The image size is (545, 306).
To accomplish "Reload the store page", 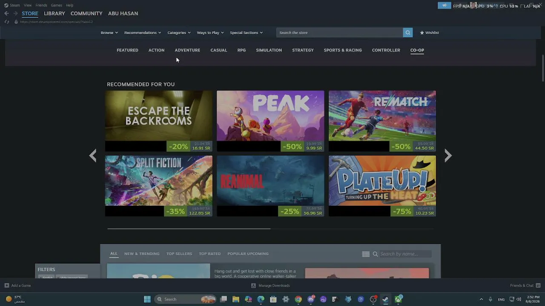I will (6, 22).
